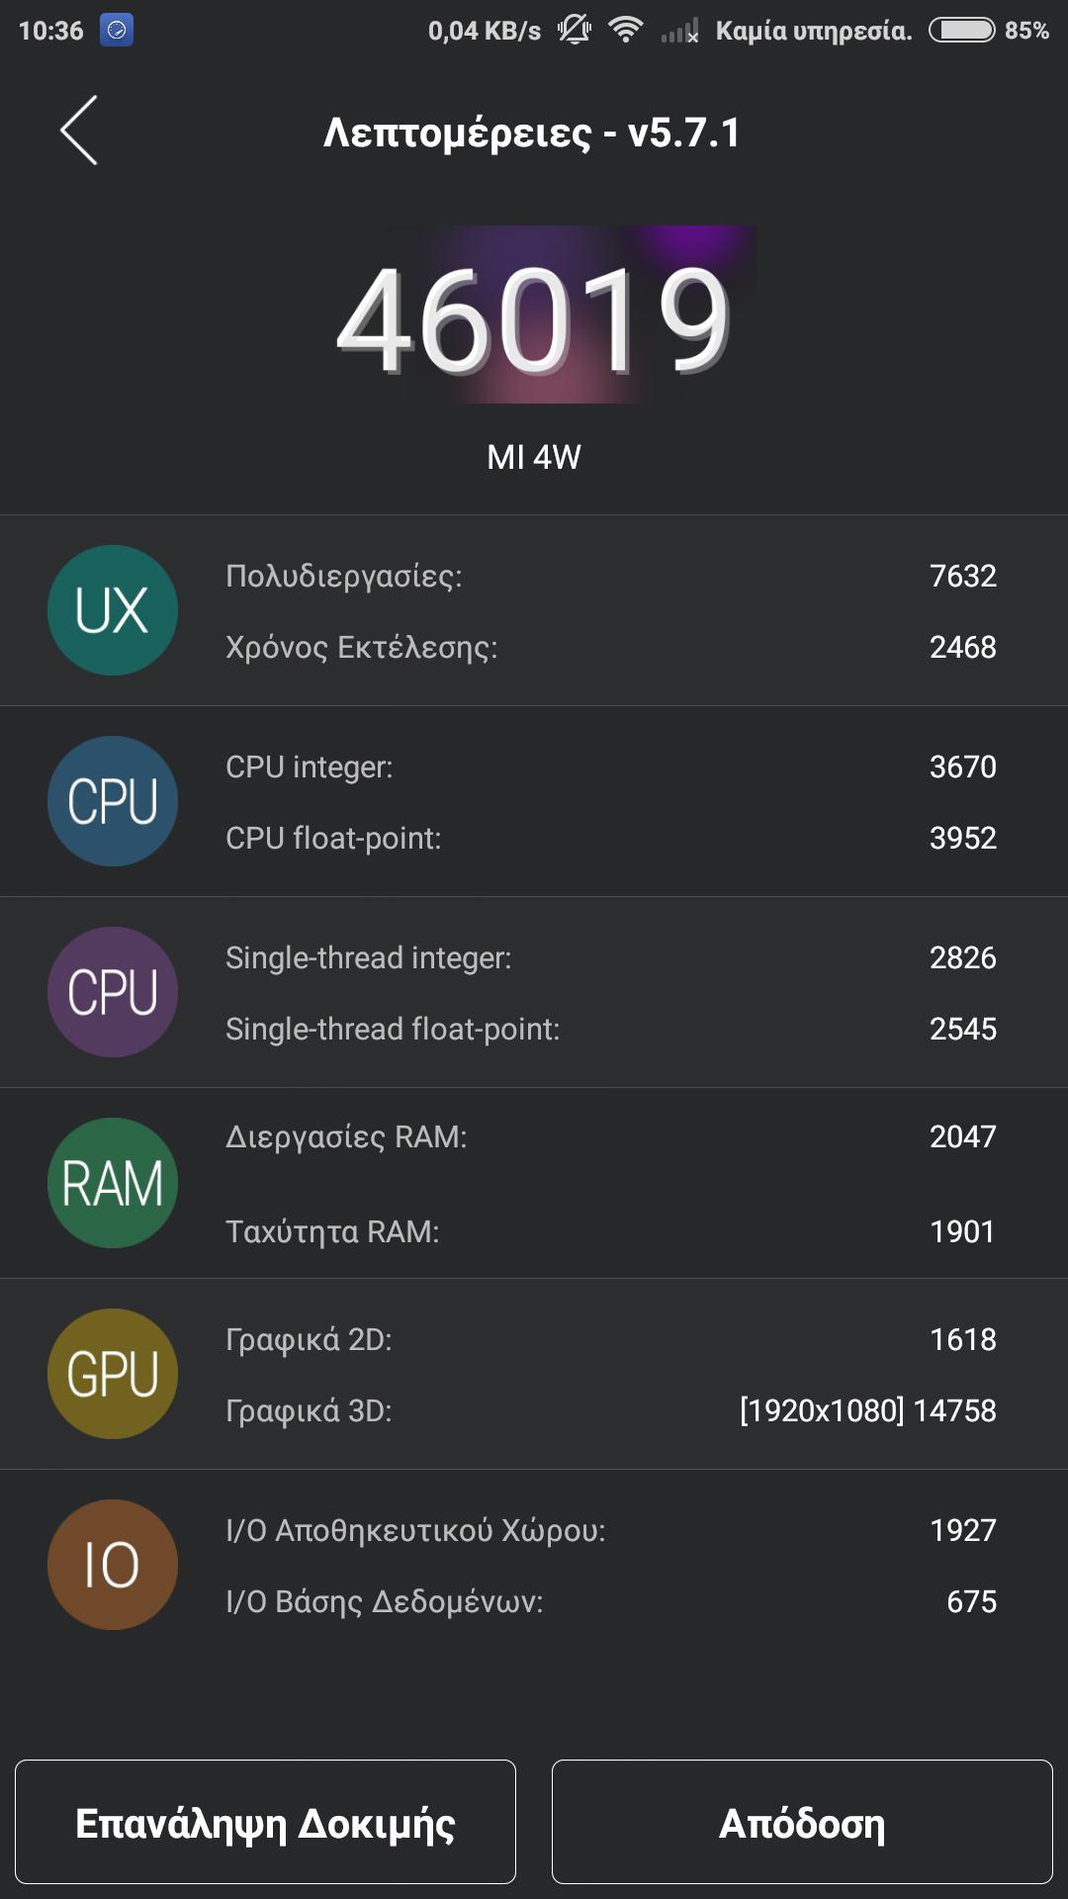
Task: Tap the blue clock icon in status bar
Action: coord(117,31)
